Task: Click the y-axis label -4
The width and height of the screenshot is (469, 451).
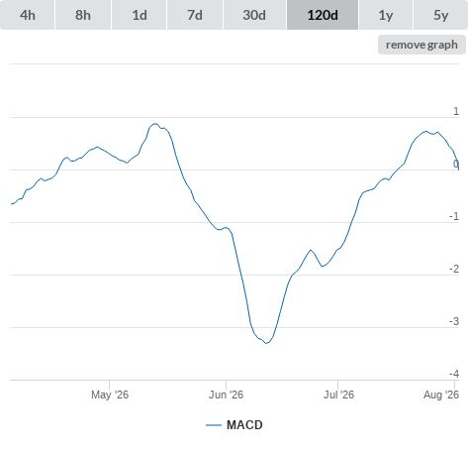Action: coord(454,374)
